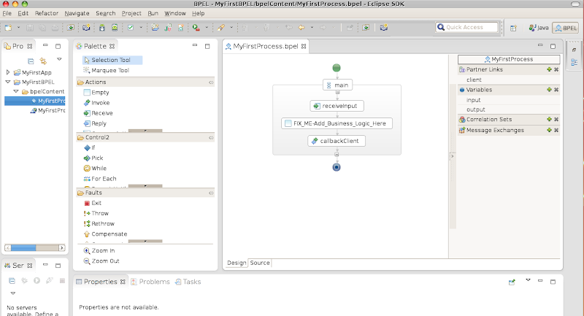Open the Refactor menu
The height and width of the screenshot is (316, 584).
coord(47,13)
